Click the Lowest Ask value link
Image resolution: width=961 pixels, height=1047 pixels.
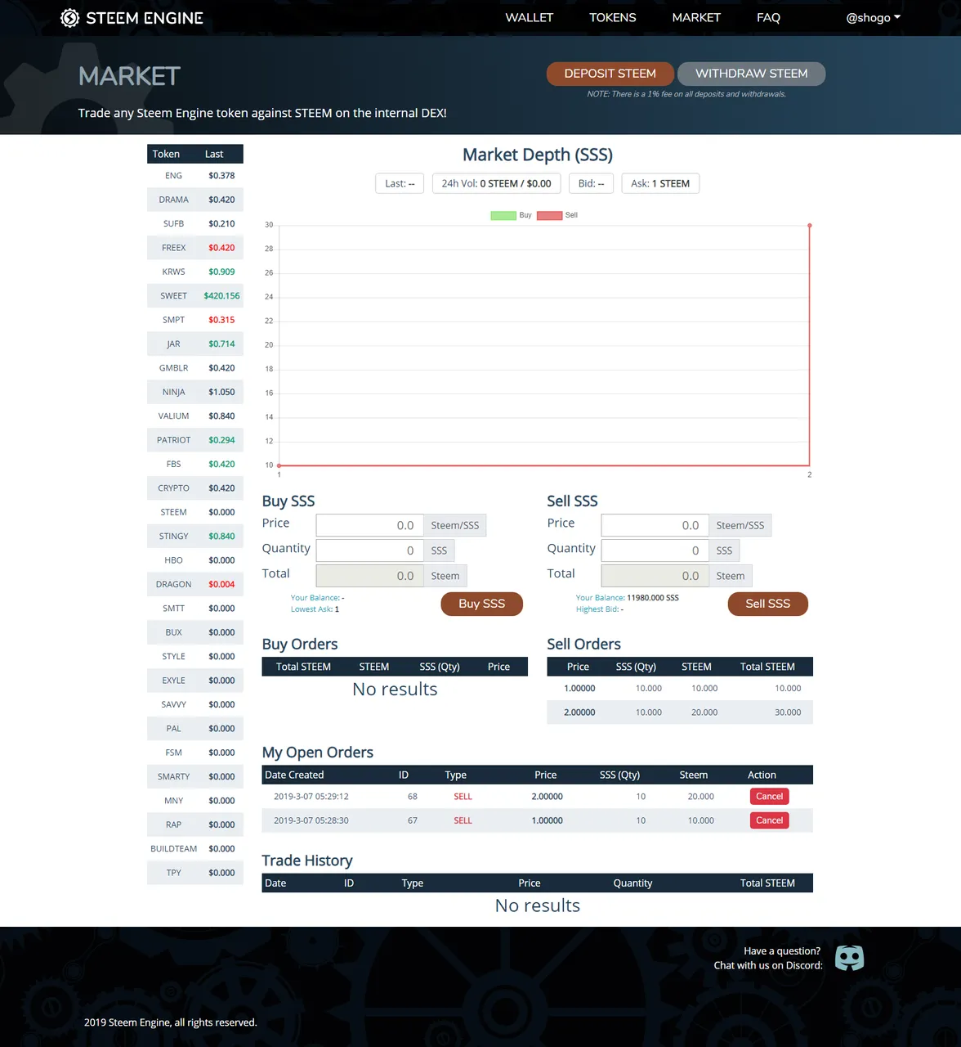click(x=315, y=609)
